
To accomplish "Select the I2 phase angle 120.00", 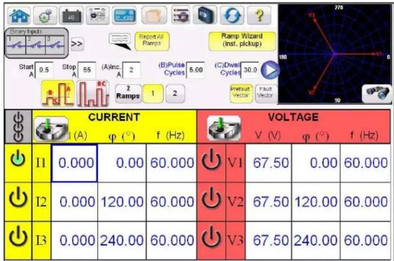I will 122,202.
